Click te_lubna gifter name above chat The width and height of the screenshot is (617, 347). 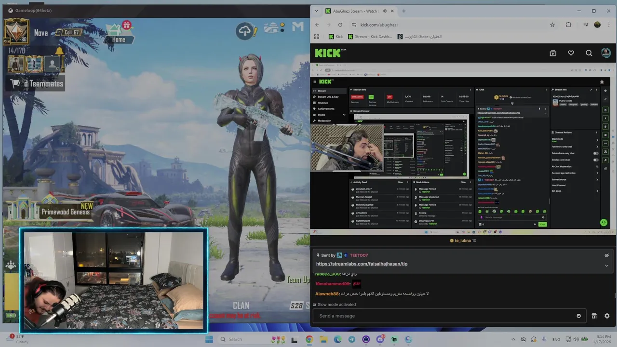click(x=463, y=240)
